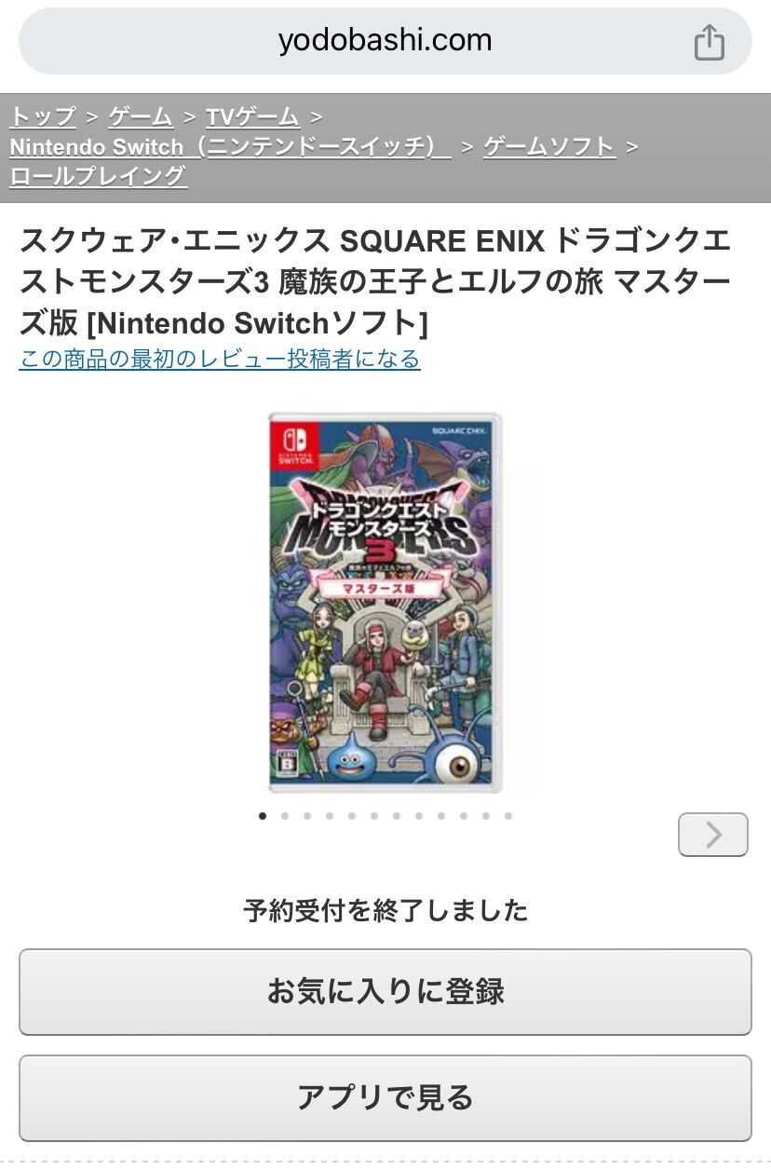This screenshot has height=1170, width=771.
Task: Click the お気に入りに登録 button
Action: click(x=385, y=992)
